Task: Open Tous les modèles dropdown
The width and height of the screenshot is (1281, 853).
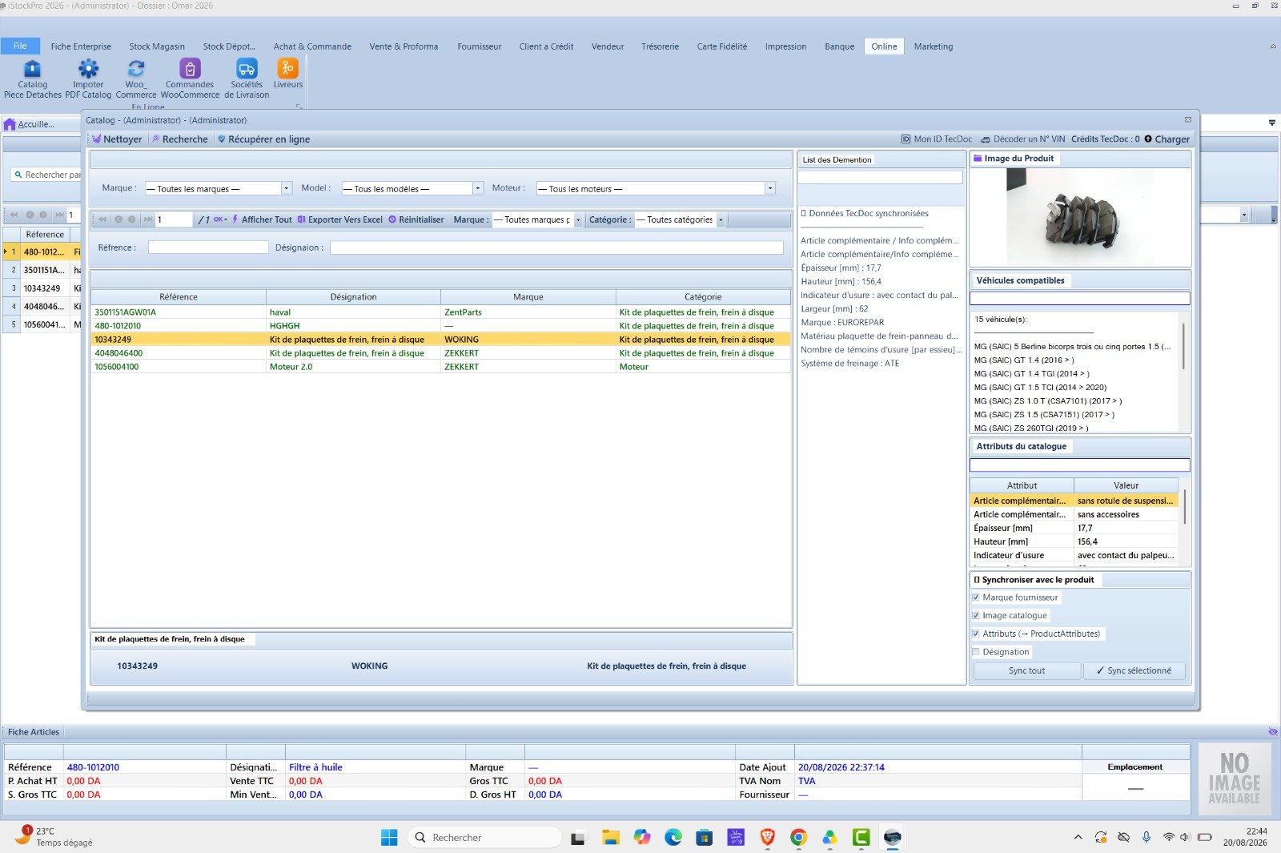Action: point(478,188)
